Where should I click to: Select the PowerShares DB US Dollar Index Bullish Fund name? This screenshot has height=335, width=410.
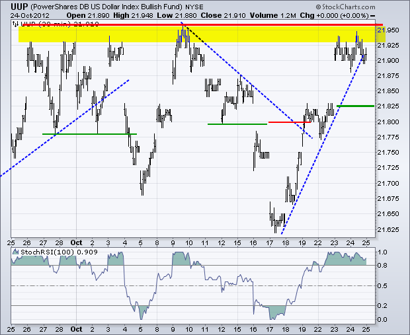106,7
